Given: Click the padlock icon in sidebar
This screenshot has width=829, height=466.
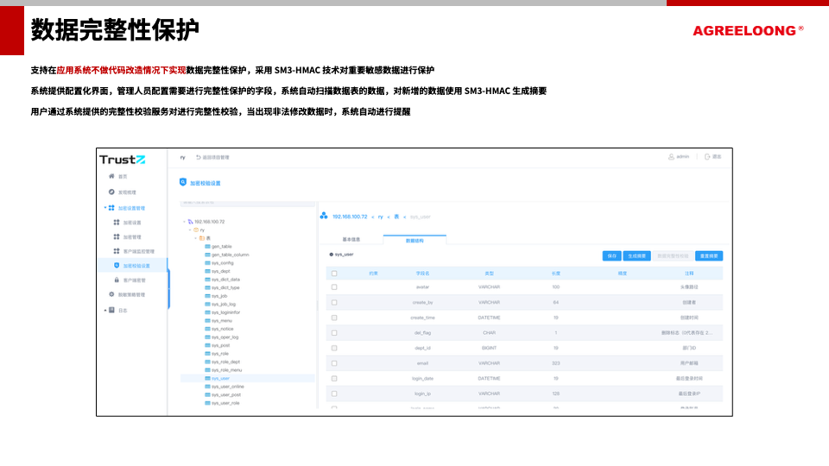Looking at the screenshot, I should (117, 280).
